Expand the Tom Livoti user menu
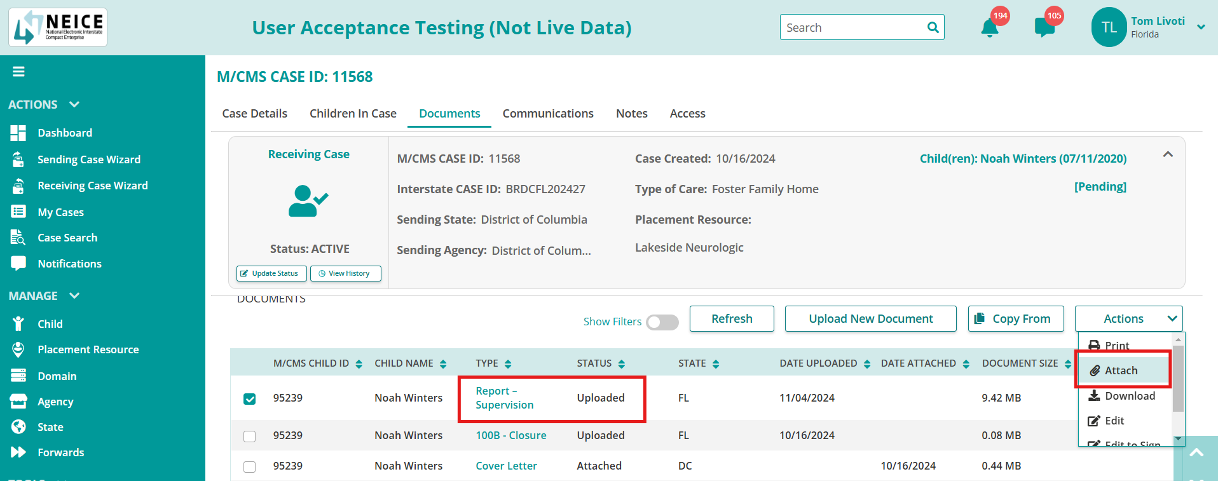The height and width of the screenshot is (481, 1218). coord(1201,27)
